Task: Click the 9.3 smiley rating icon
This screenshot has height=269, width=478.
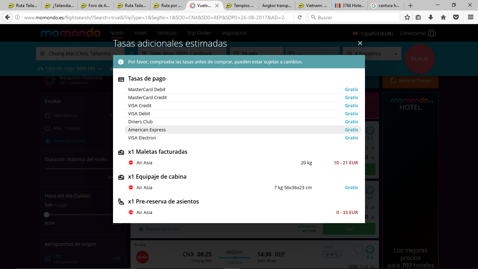Action: click(x=370, y=249)
